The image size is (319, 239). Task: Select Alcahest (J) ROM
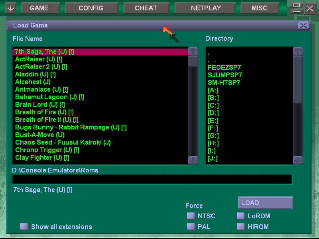coord(100,82)
